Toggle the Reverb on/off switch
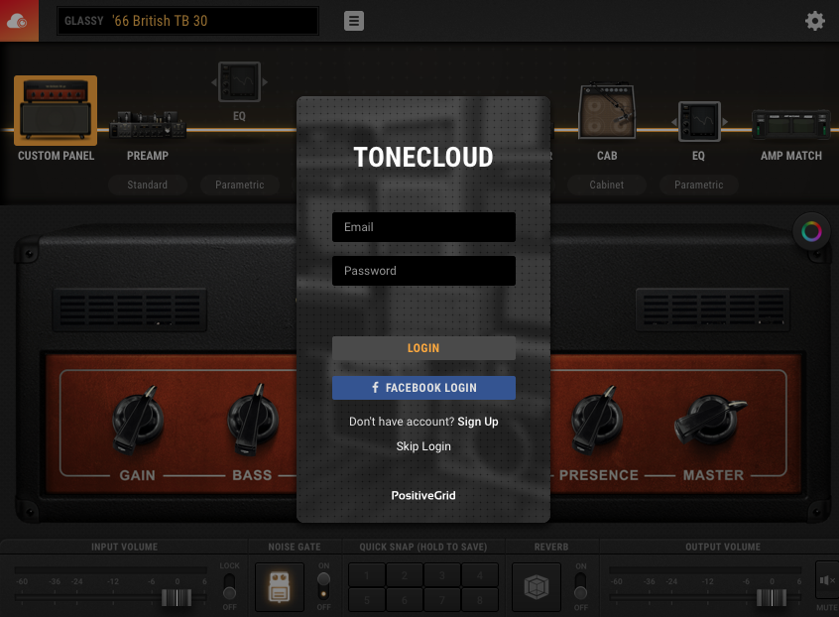Viewport: 839px width, 617px height. pyautogui.click(x=580, y=586)
